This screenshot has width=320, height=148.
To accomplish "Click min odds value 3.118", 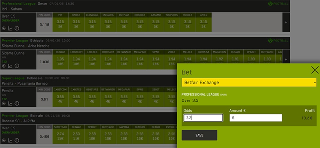I will [45, 25].
